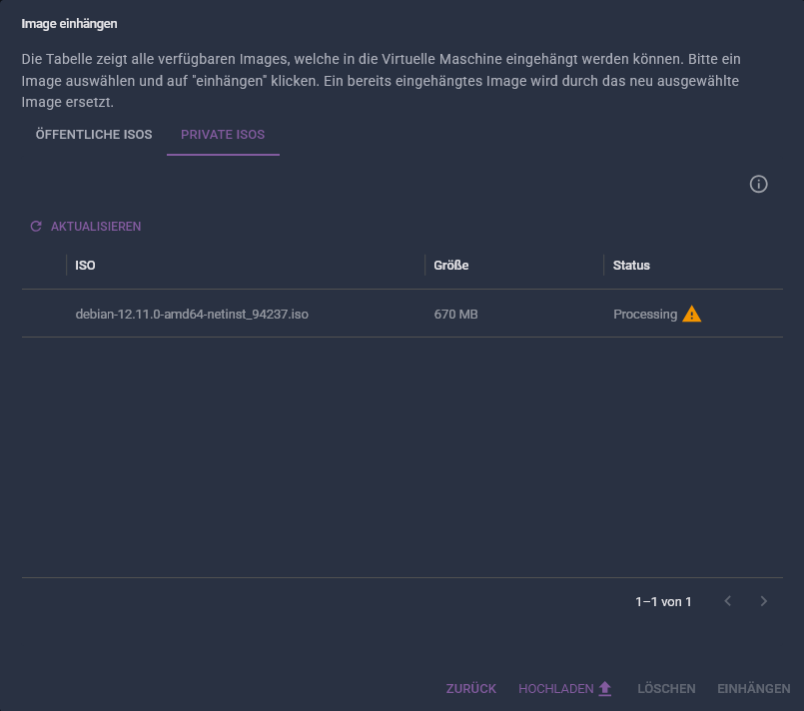Click the Löschen button
The height and width of the screenshot is (711, 804).
point(666,688)
